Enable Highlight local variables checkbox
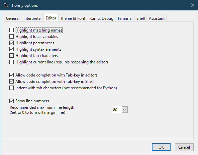The width and height of the screenshot is (198, 155). point(11,37)
